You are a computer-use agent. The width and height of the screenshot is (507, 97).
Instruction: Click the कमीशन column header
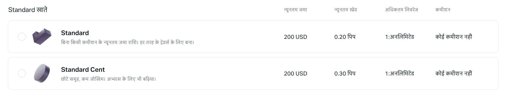tap(443, 10)
